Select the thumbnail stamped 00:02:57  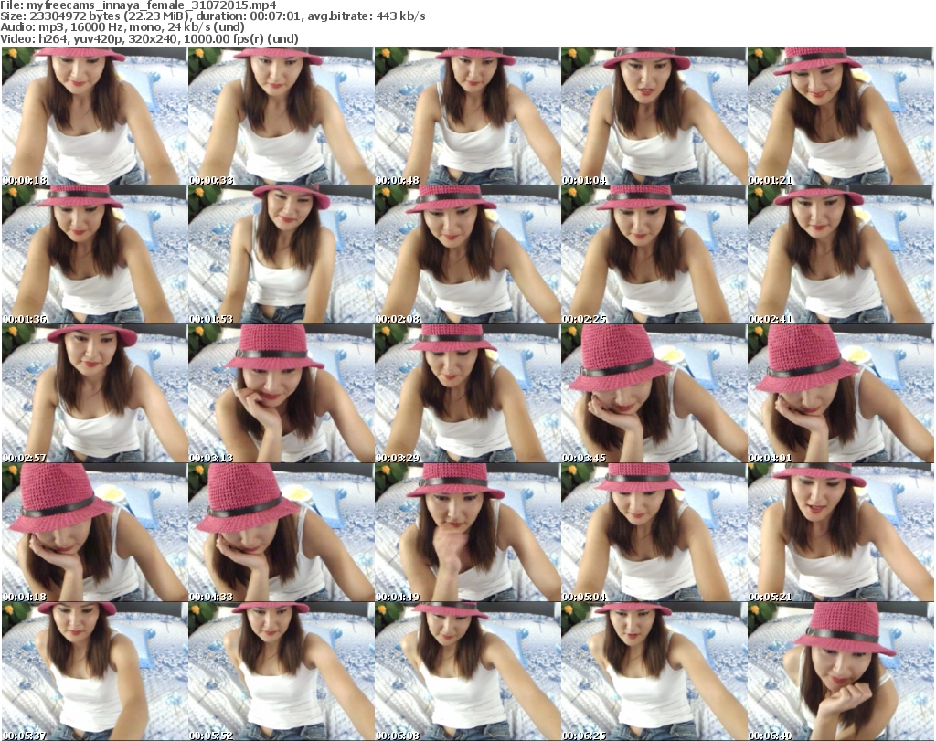[94, 394]
